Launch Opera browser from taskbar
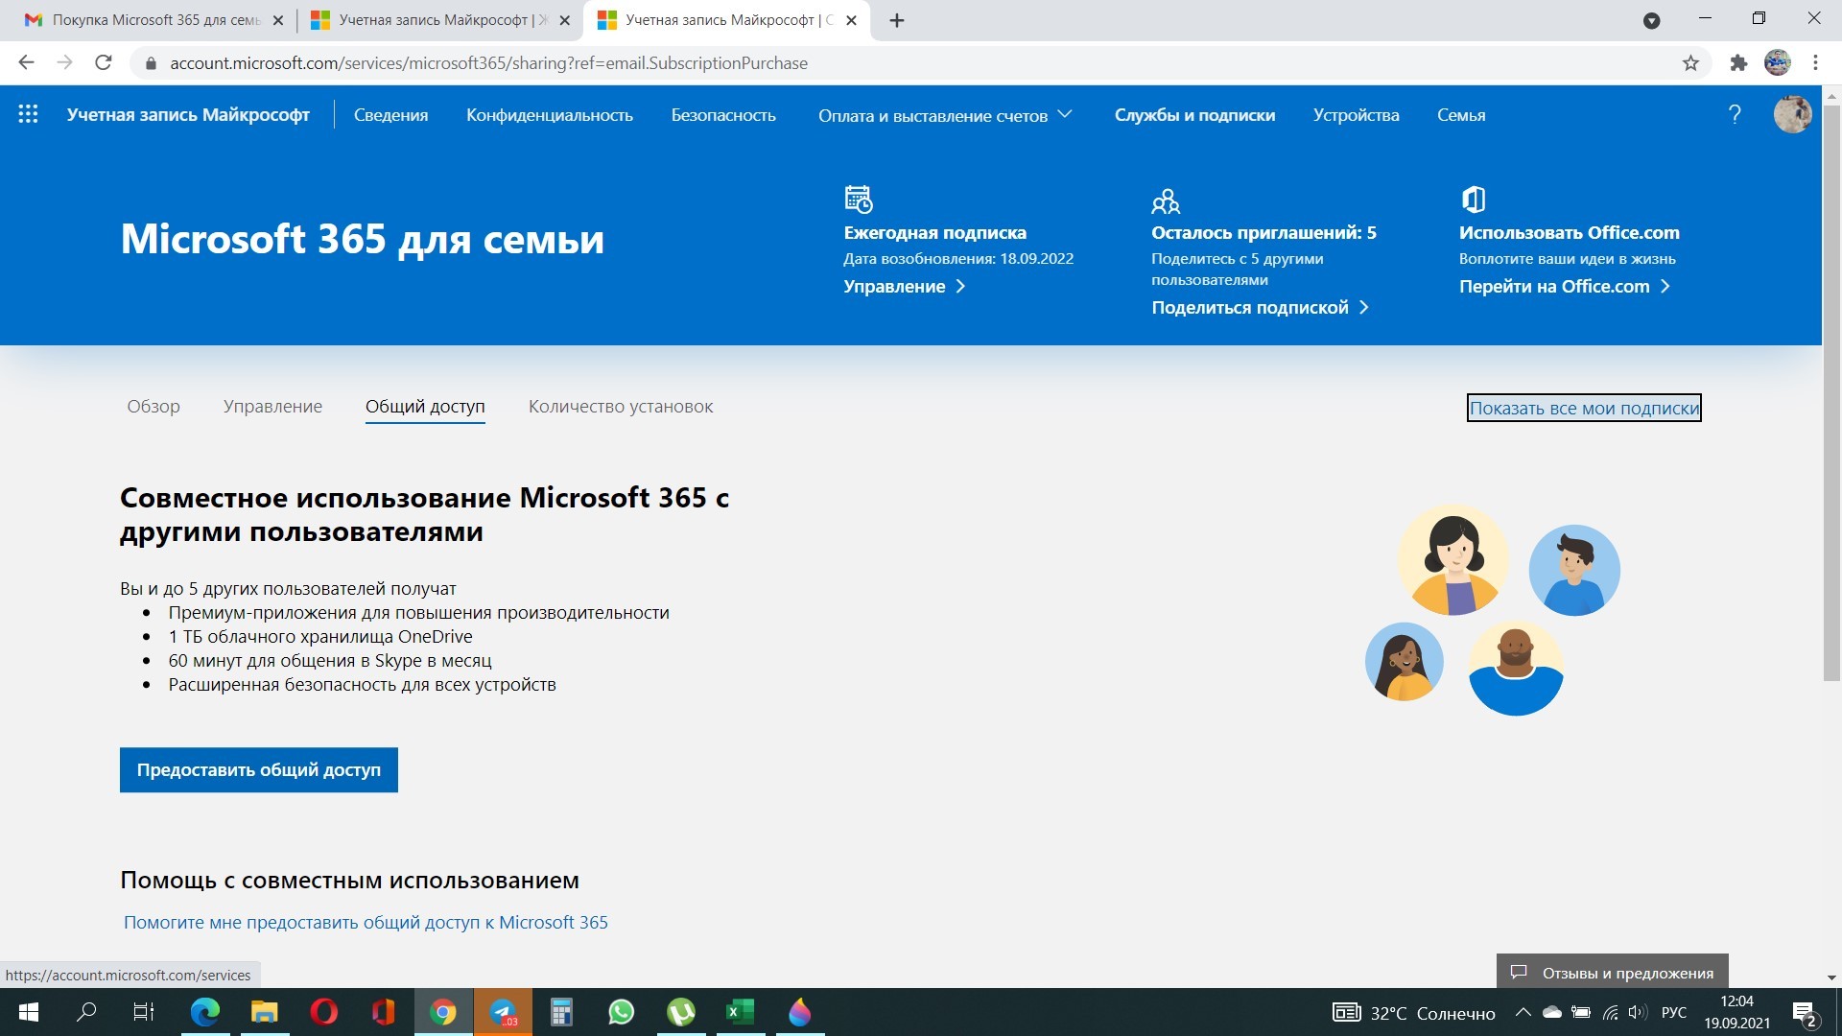Viewport: 1842px width, 1036px height. click(x=323, y=1012)
